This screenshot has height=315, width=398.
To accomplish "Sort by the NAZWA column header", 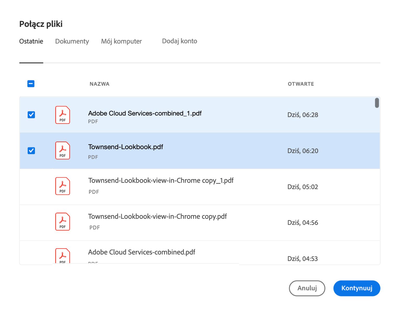I will 99,84.
